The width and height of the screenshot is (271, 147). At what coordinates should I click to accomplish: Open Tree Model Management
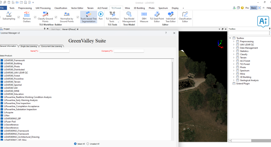129,17
